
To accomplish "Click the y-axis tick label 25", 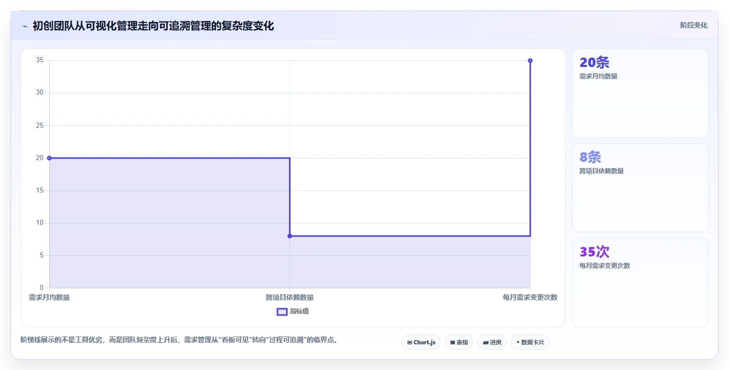I will click(40, 125).
